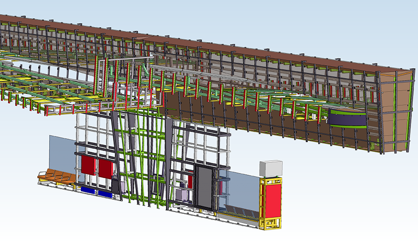This screenshot has width=418, height=243.
Task: Select the white box atop the yellow-framed cabinet
Action: [271, 169]
